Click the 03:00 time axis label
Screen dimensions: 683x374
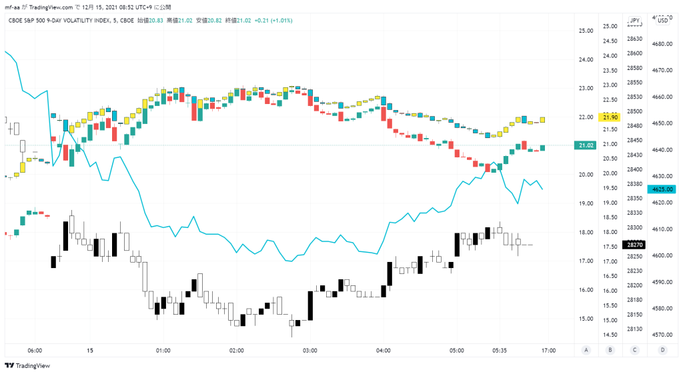(x=310, y=351)
